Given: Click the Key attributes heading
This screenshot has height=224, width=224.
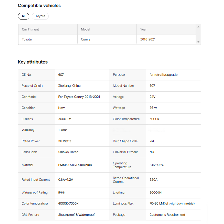Looking at the screenshot, I should 33,62.
